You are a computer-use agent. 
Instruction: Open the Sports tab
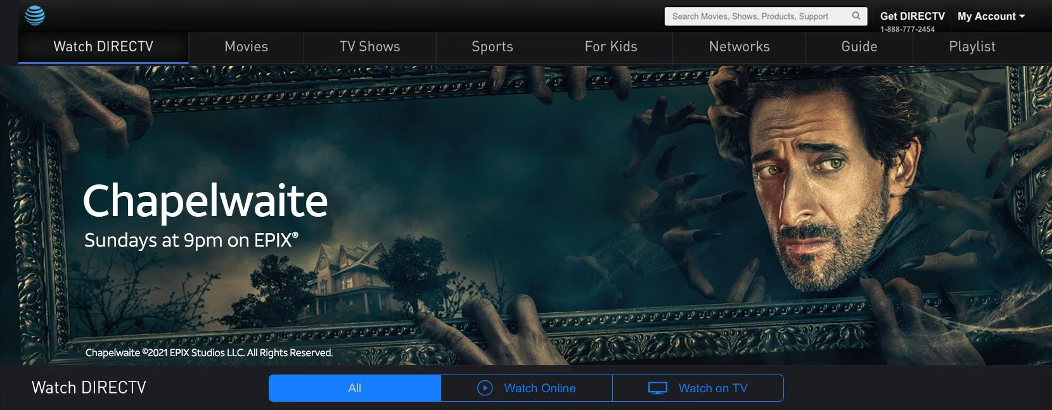click(x=492, y=47)
